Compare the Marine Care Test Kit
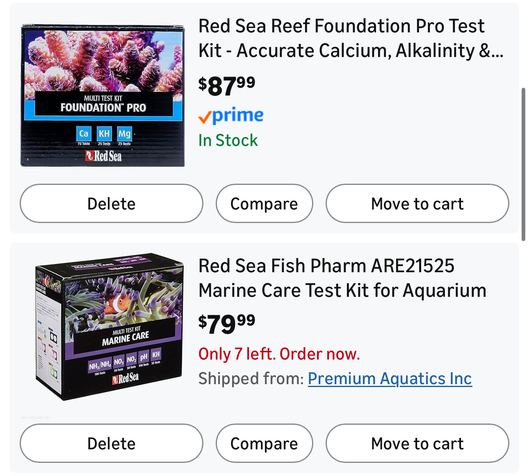The height and width of the screenshot is (476, 529). [264, 444]
